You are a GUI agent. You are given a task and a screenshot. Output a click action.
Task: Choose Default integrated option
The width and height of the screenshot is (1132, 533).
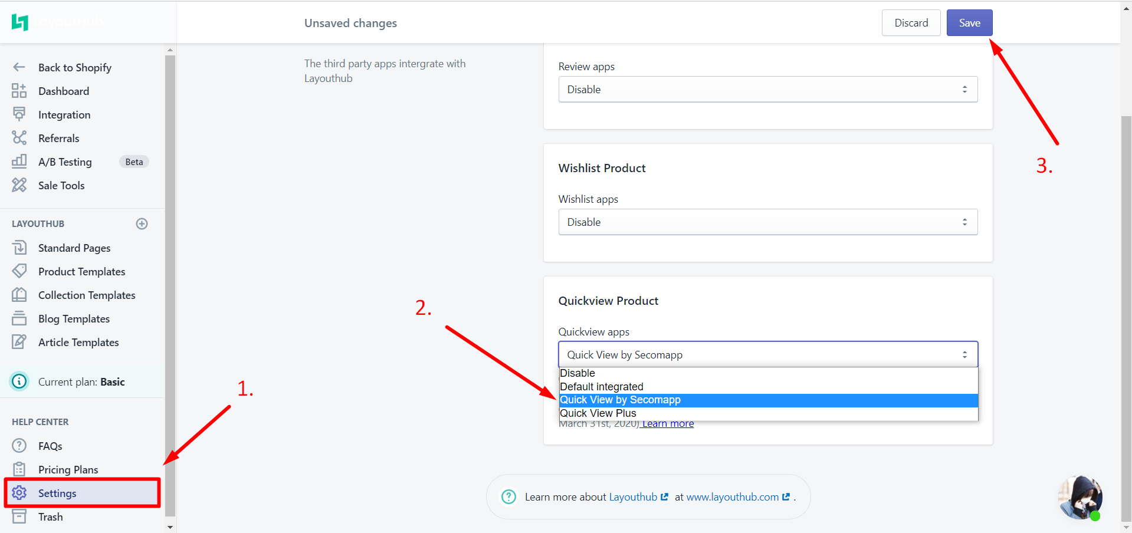(768, 387)
